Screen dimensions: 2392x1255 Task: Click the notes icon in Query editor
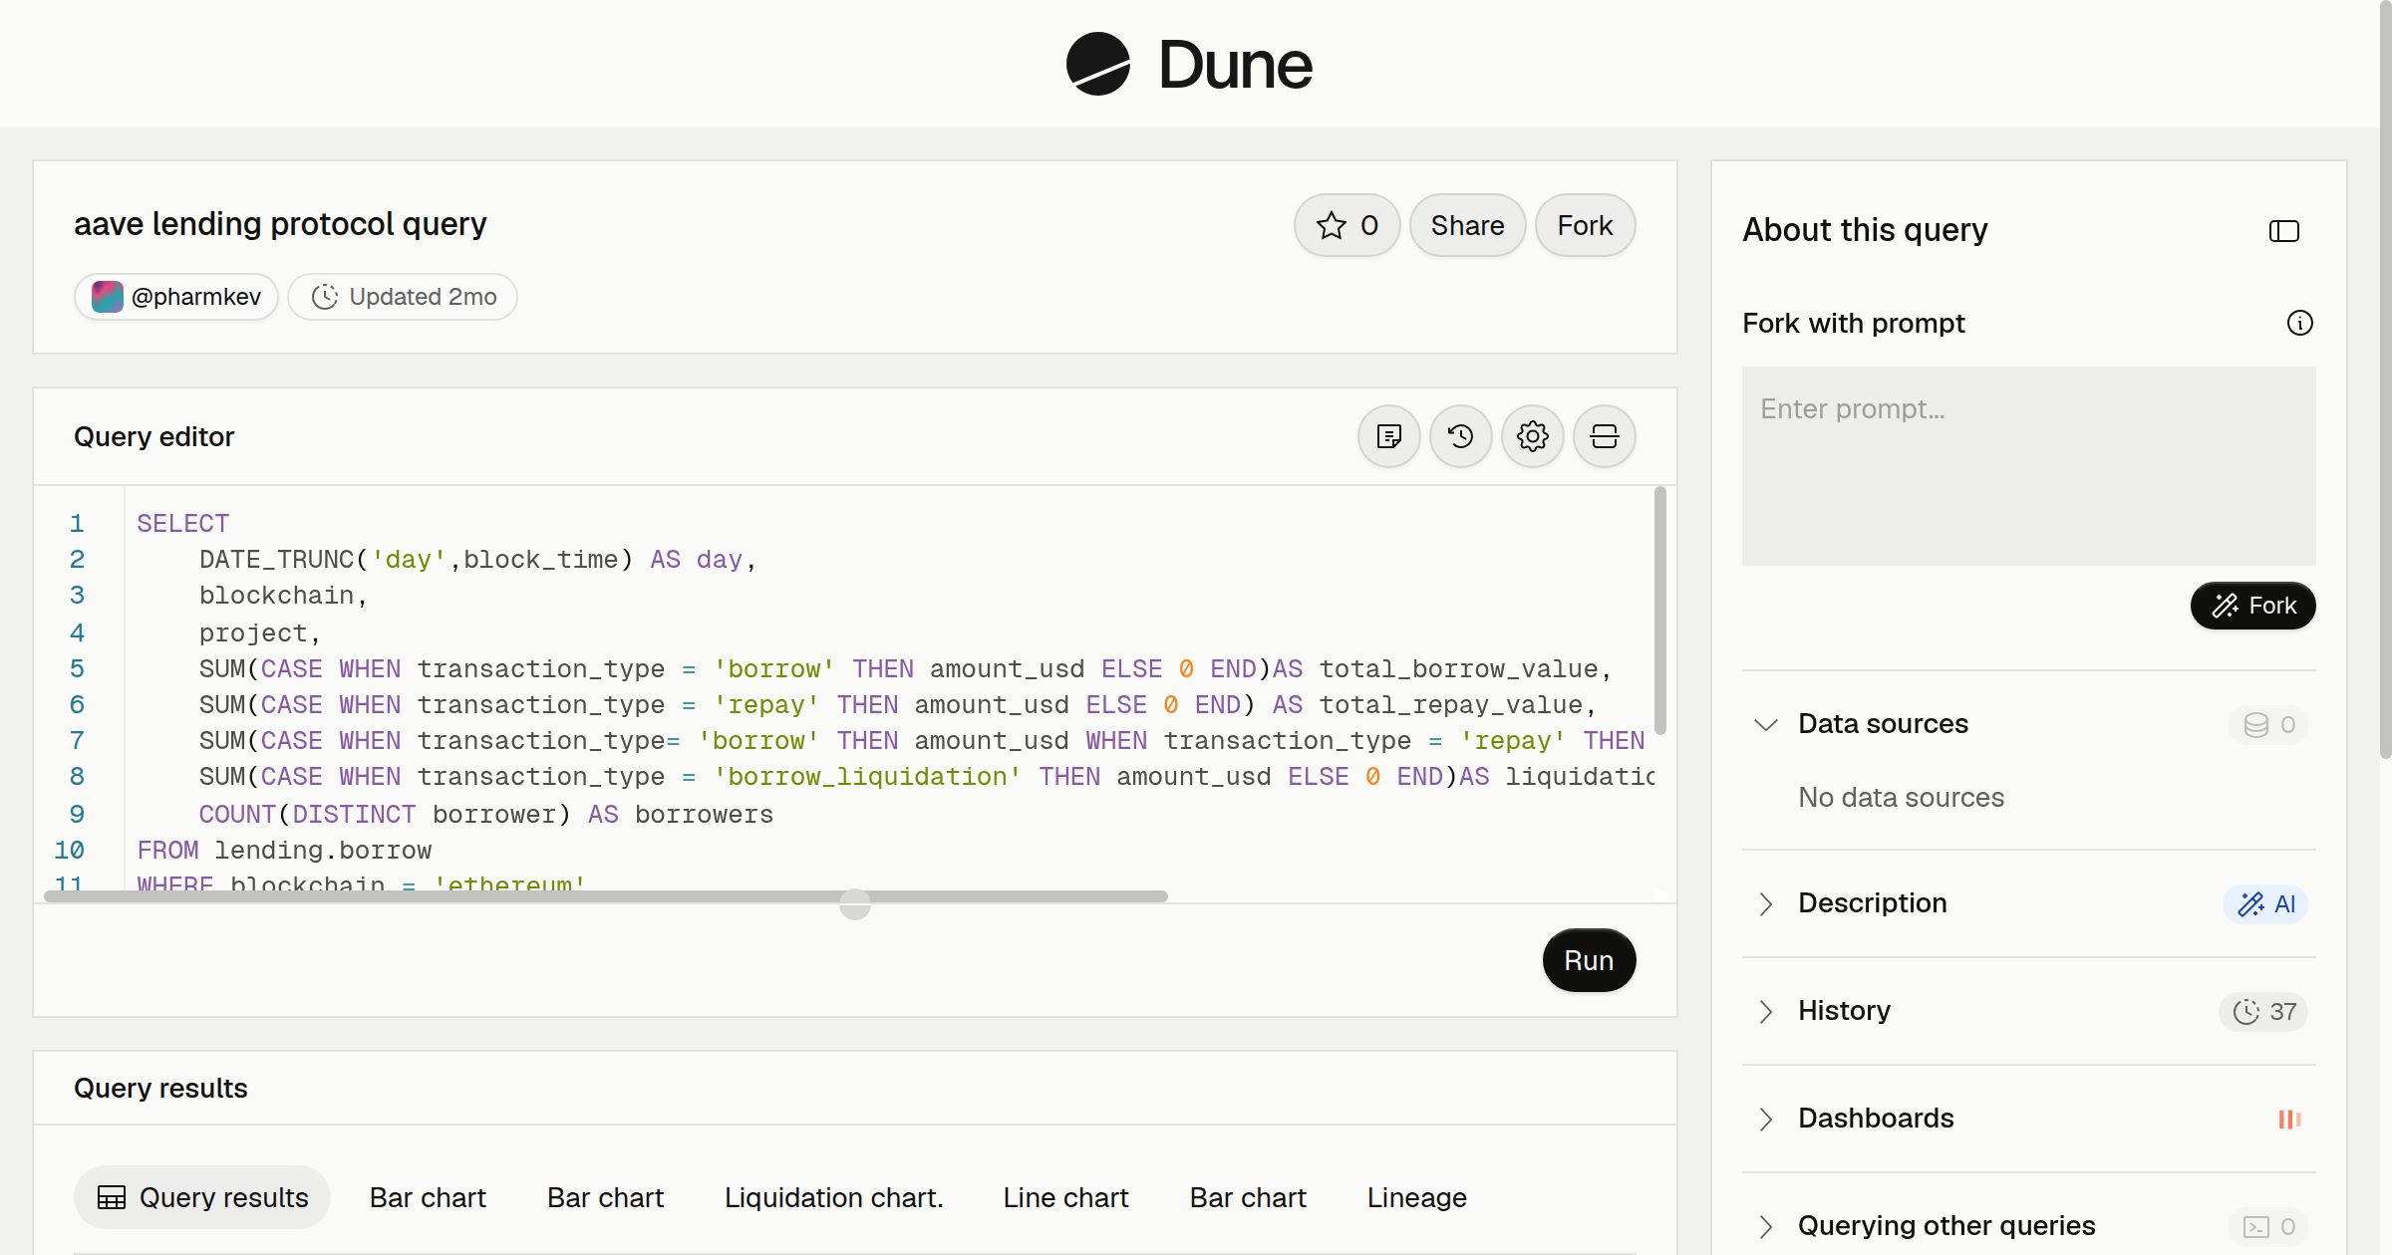1388,436
